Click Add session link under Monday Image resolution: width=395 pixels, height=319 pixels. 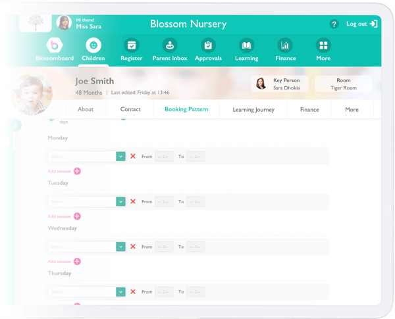click(x=59, y=171)
